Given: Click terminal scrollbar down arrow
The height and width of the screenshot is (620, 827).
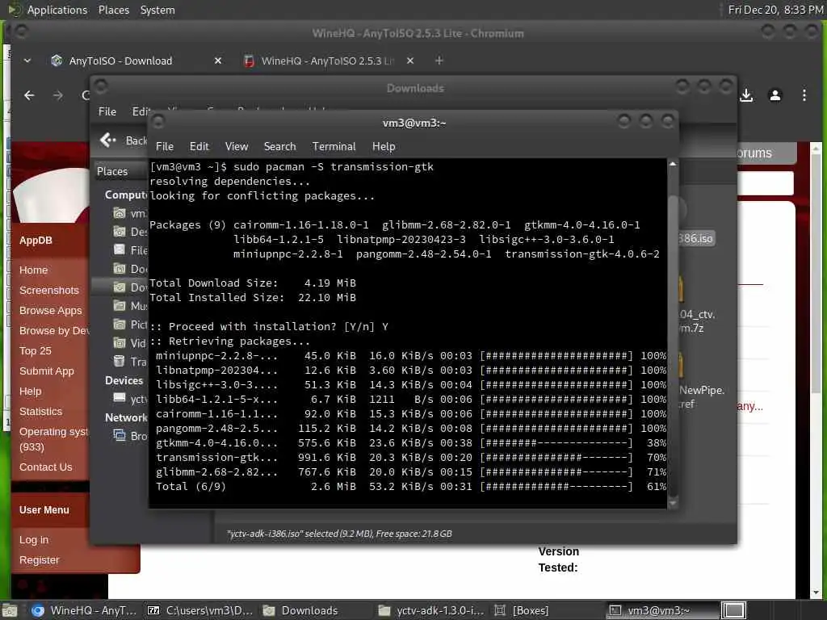Looking at the screenshot, I should (x=673, y=504).
